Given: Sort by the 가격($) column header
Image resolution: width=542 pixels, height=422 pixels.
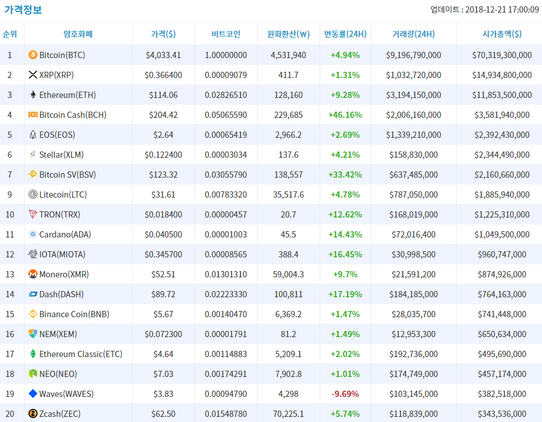Looking at the screenshot, I should pos(163,34).
